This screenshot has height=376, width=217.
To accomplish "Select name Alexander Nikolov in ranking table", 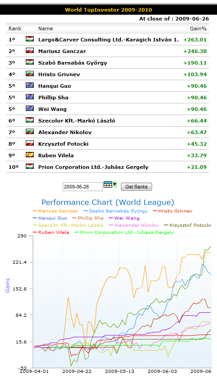I will click(x=65, y=132).
